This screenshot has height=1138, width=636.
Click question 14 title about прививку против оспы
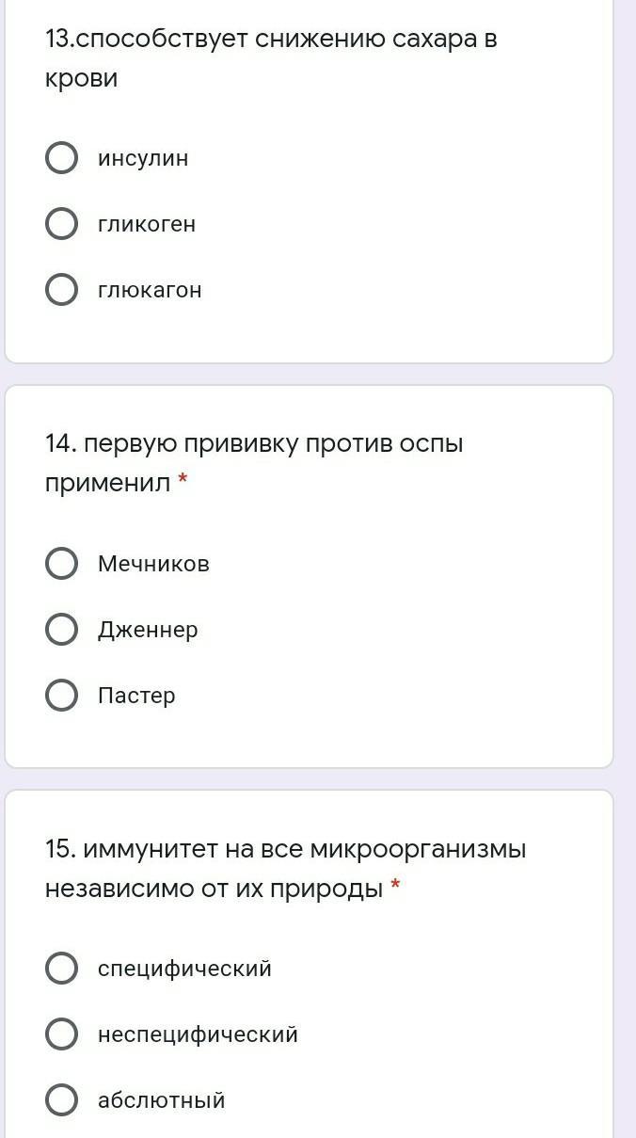[254, 463]
